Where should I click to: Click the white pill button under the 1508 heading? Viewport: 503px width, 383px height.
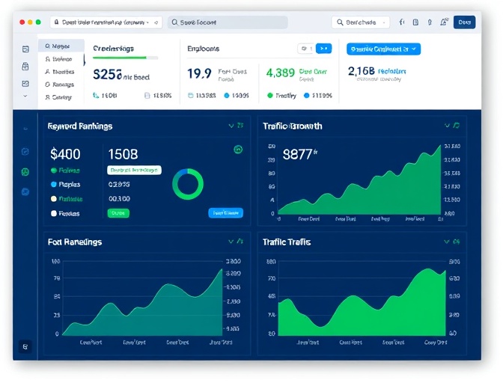(134, 170)
